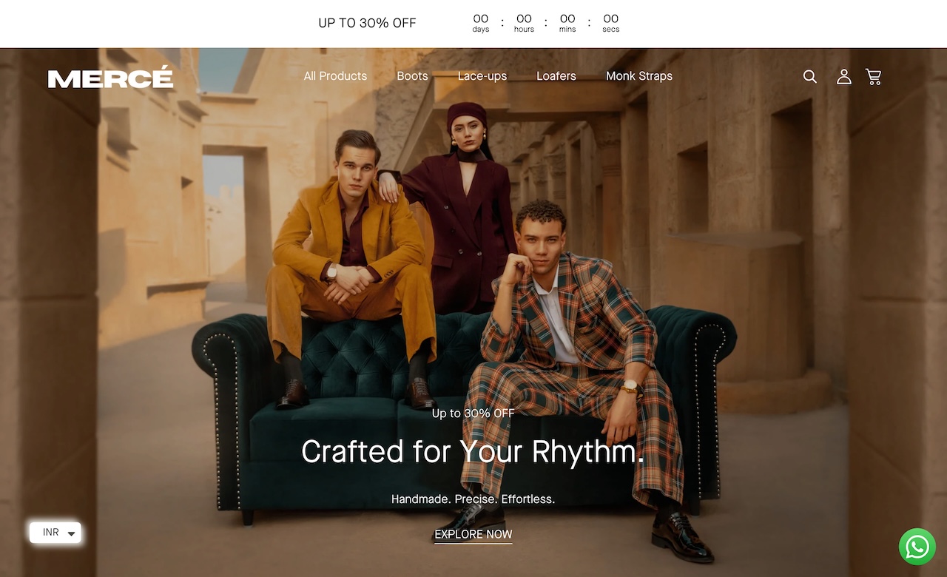Screen dimensions: 947x577
Task: Open the shopping cart icon
Action: [874, 76]
